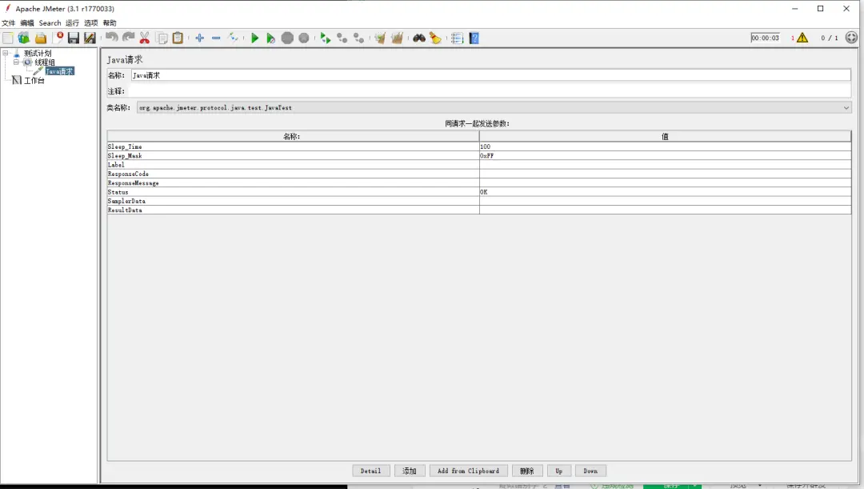Click the thread status icon at far right
Image resolution: width=864 pixels, height=489 pixels.
[851, 38]
